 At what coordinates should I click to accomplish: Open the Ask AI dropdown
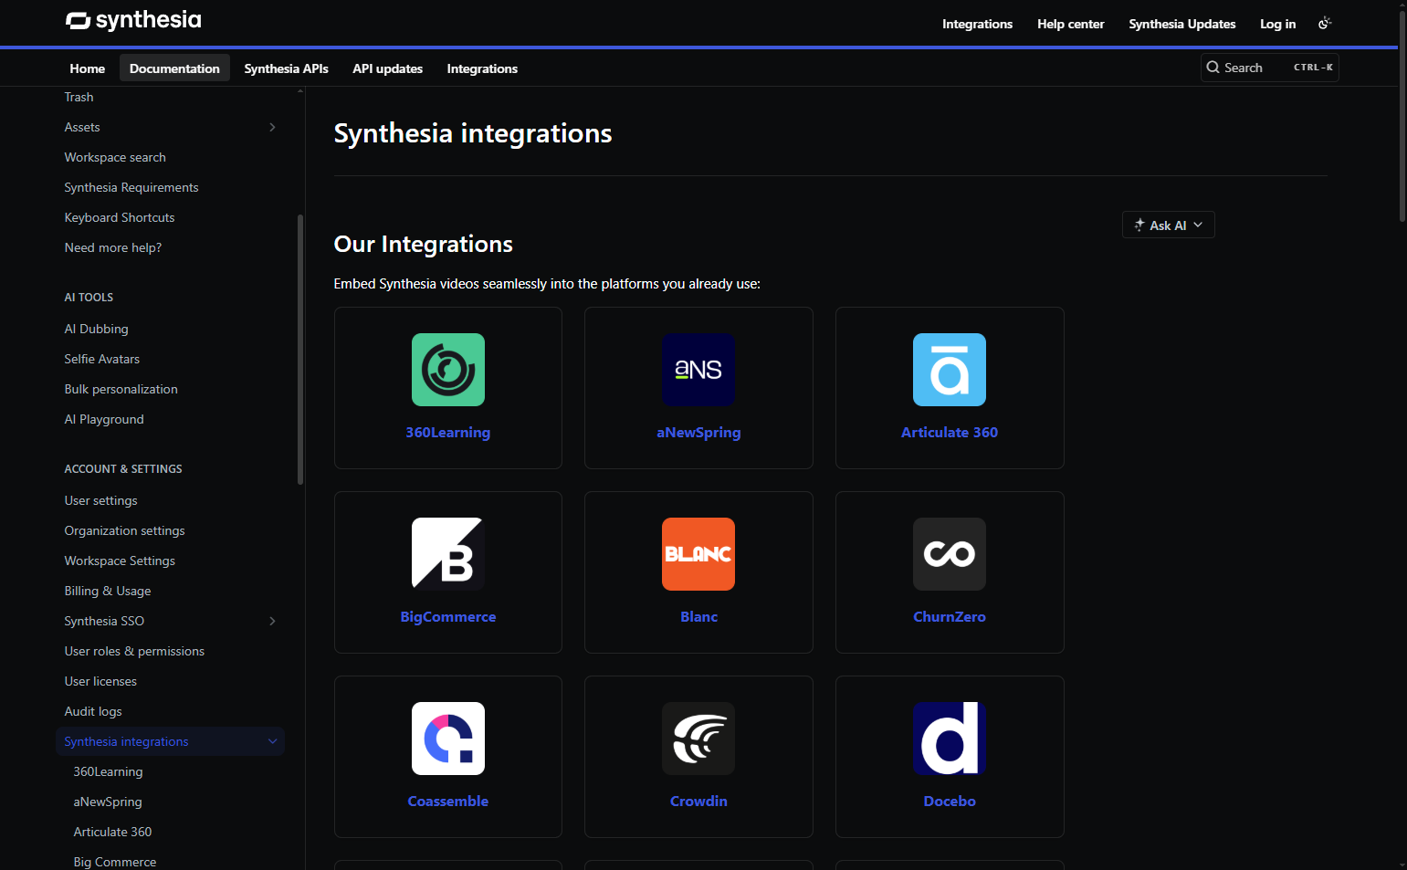[x=1168, y=224]
